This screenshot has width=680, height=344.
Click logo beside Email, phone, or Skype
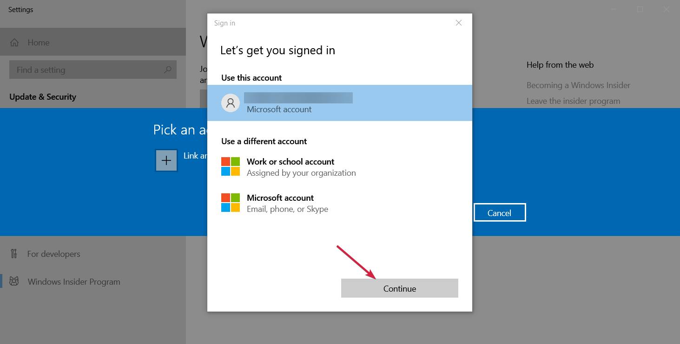pos(231,203)
